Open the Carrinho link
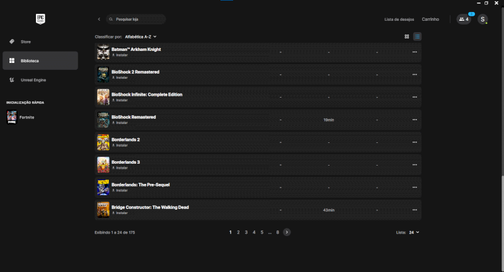 click(430, 20)
